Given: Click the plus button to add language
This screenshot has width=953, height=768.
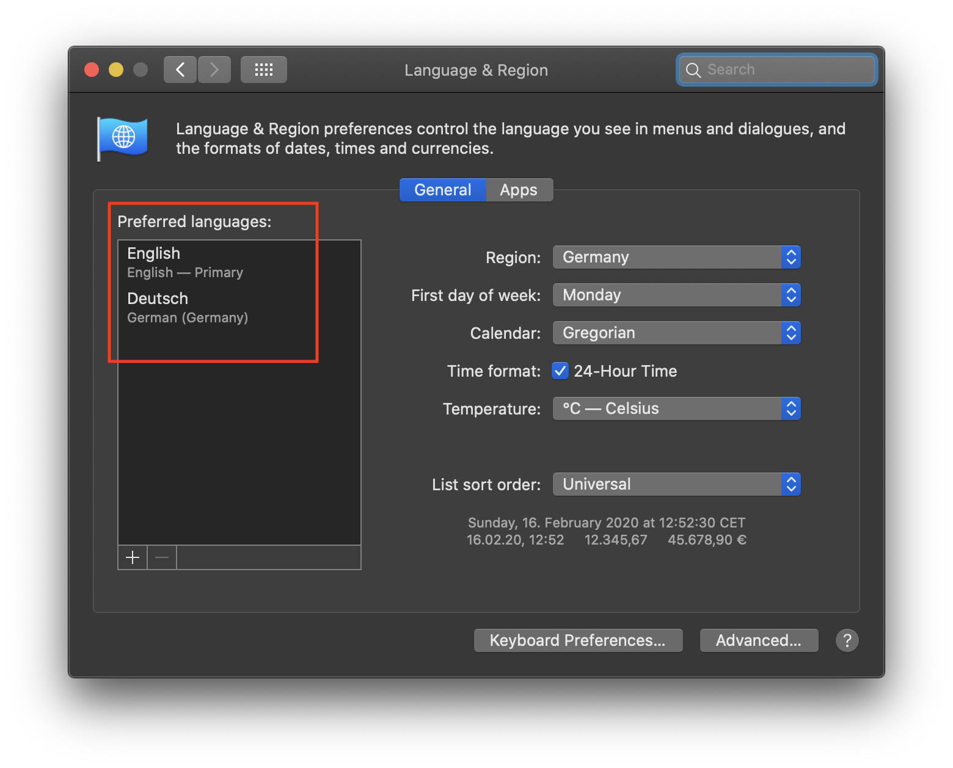Looking at the screenshot, I should pyautogui.click(x=133, y=557).
